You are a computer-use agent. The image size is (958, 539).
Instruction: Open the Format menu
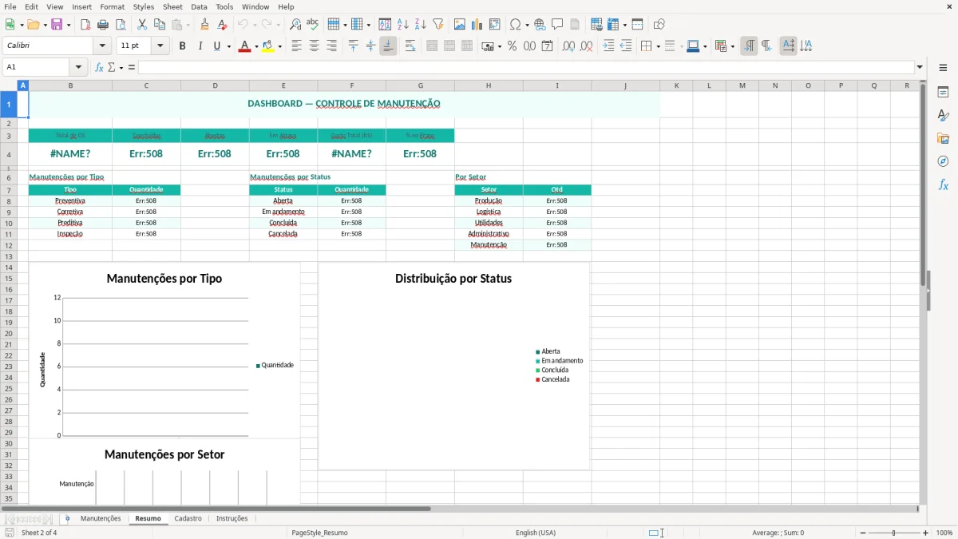point(112,6)
